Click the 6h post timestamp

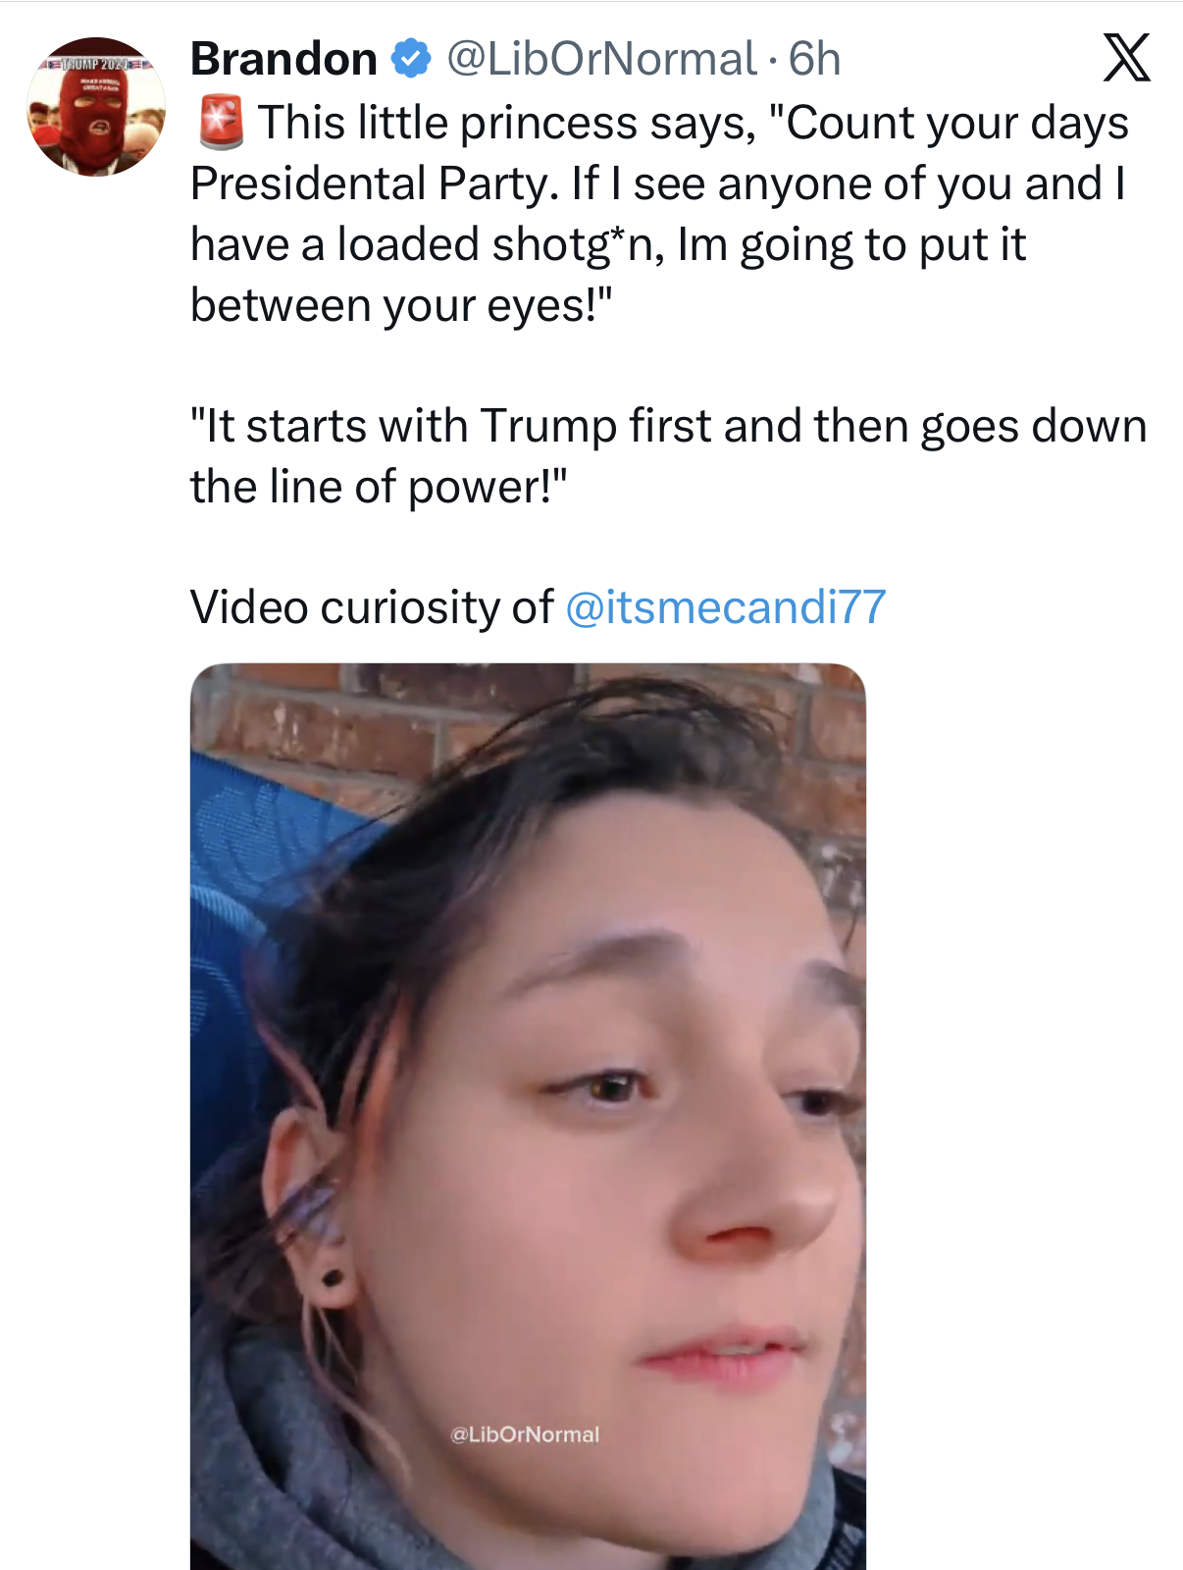click(815, 59)
